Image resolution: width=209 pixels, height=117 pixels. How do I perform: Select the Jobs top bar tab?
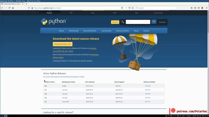(137, 13)
